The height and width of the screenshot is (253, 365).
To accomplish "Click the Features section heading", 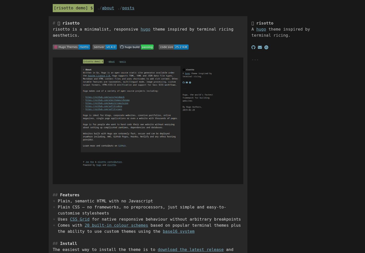I will point(70,195).
